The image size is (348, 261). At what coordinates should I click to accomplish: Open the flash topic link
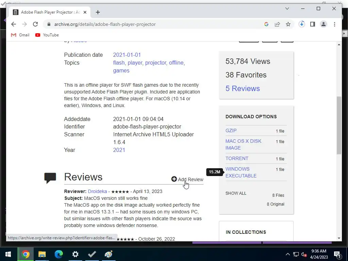pos(119,63)
